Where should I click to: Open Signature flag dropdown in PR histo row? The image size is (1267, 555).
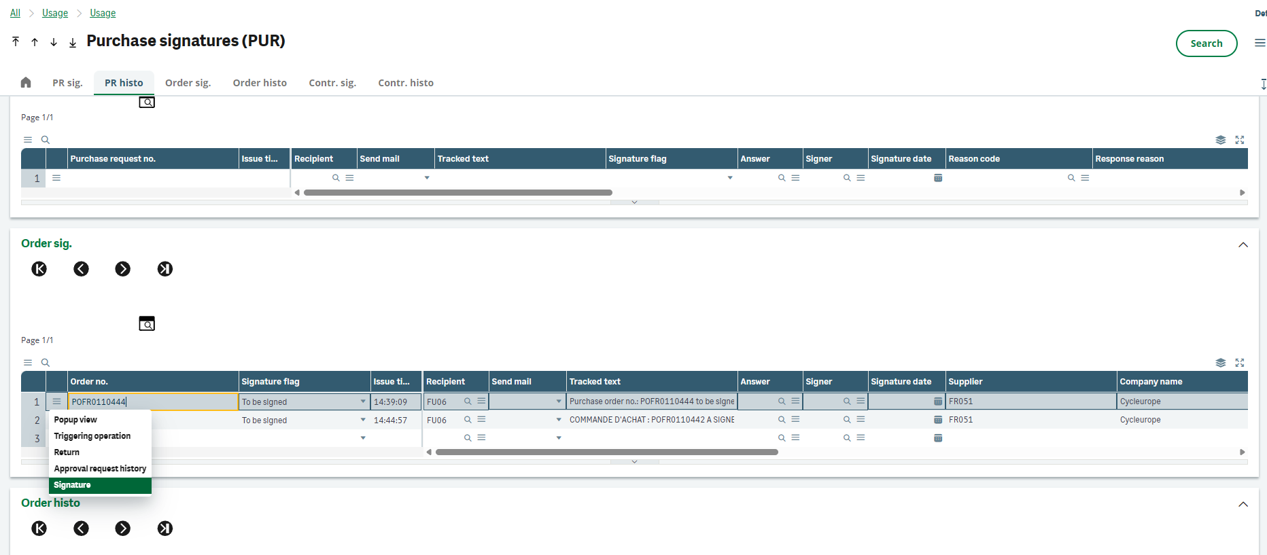pyautogui.click(x=730, y=178)
